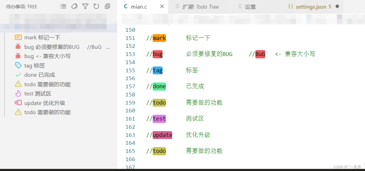Click the bug icon beside '必须要修复的BUG'
The width and height of the screenshot is (365, 171).
coord(17,47)
